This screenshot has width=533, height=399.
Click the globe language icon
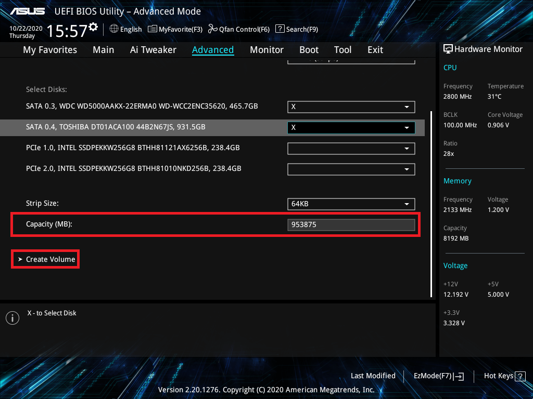click(x=114, y=29)
